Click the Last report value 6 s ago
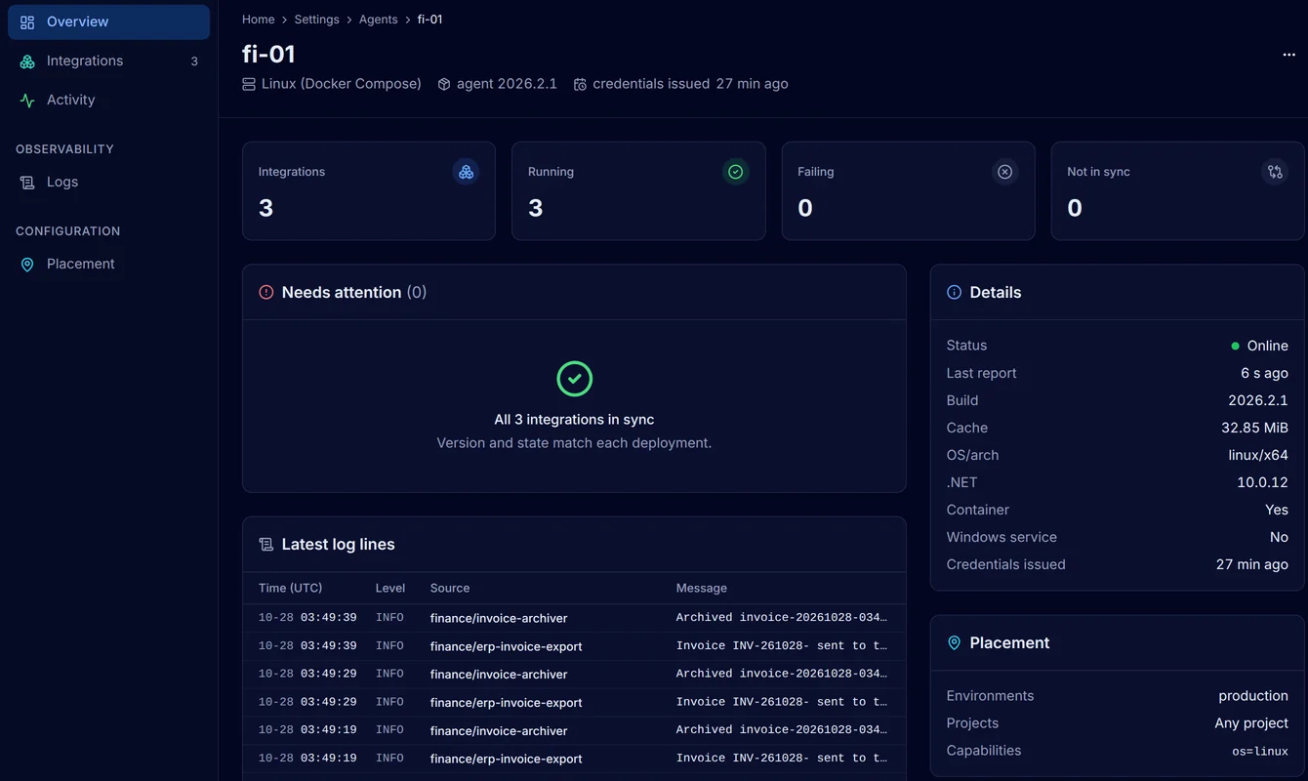The width and height of the screenshot is (1308, 781). (x=1264, y=373)
